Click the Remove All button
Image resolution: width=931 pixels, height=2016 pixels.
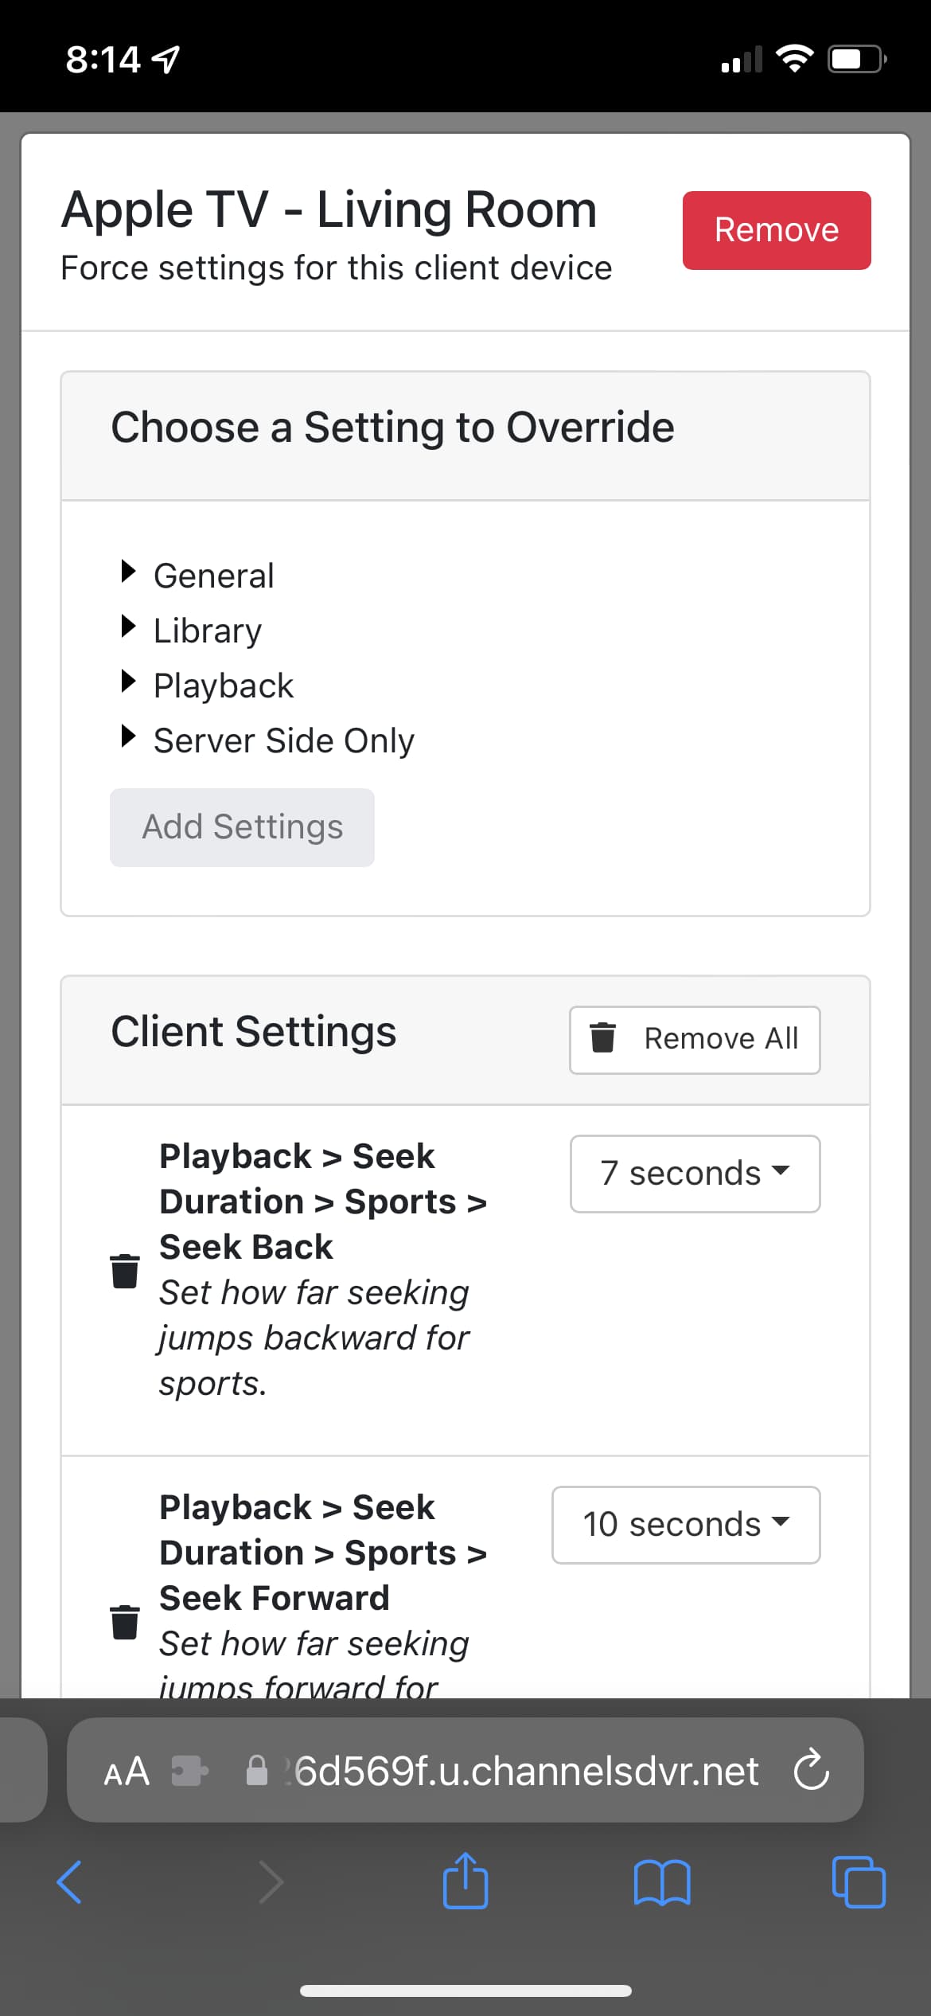[695, 1039]
